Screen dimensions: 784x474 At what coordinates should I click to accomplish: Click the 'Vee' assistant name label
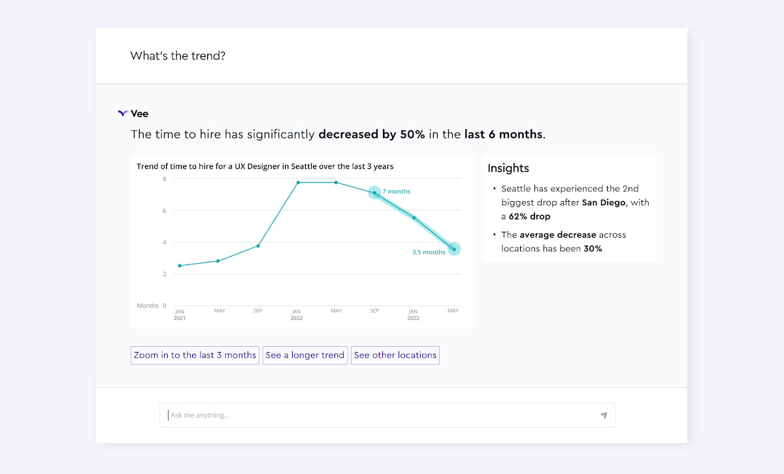click(x=139, y=114)
